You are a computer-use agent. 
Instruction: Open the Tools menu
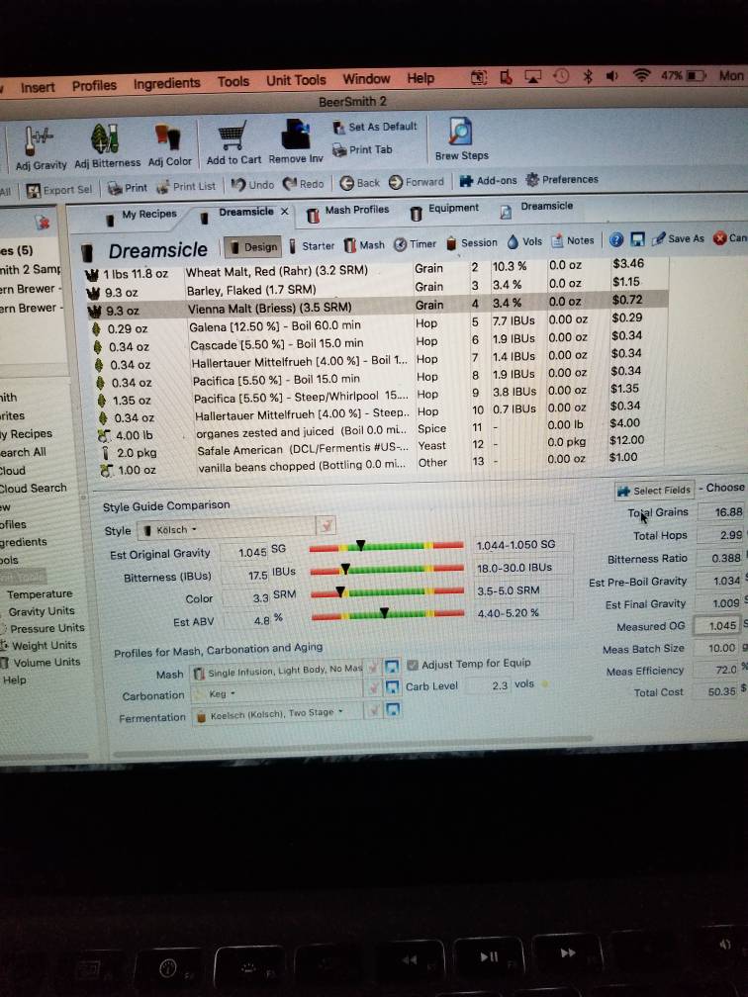(234, 81)
